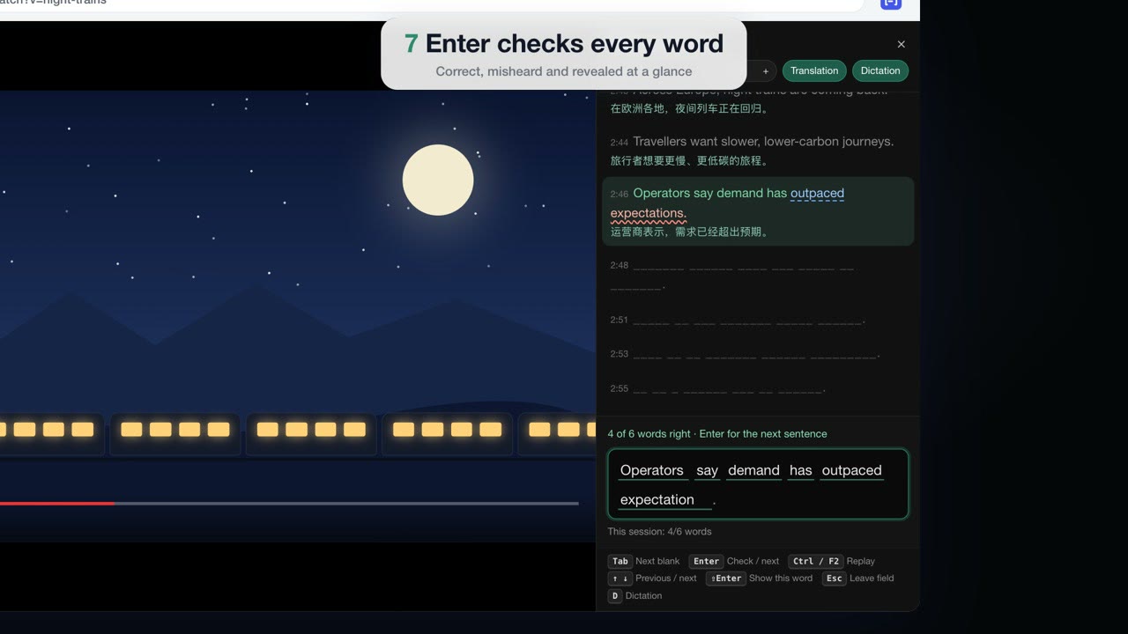
Task: Seek on the video progress bar
Action: [289, 504]
